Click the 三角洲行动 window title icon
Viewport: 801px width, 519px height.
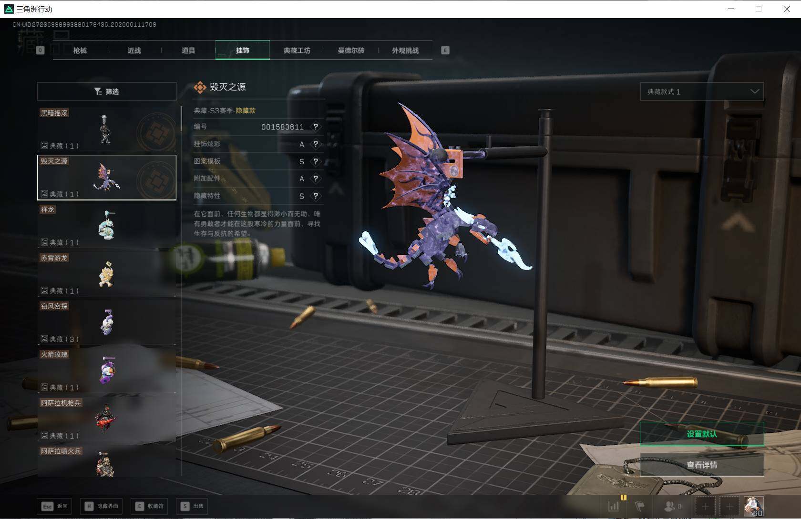9,9
